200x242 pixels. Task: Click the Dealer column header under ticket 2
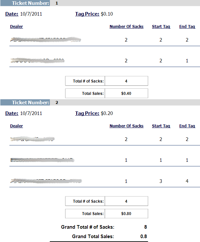pyautogui.click(x=17, y=126)
